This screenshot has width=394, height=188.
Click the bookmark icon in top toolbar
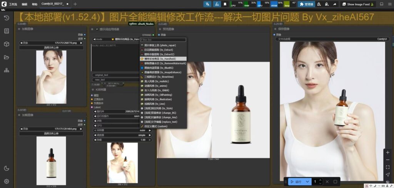[x=225, y=4]
